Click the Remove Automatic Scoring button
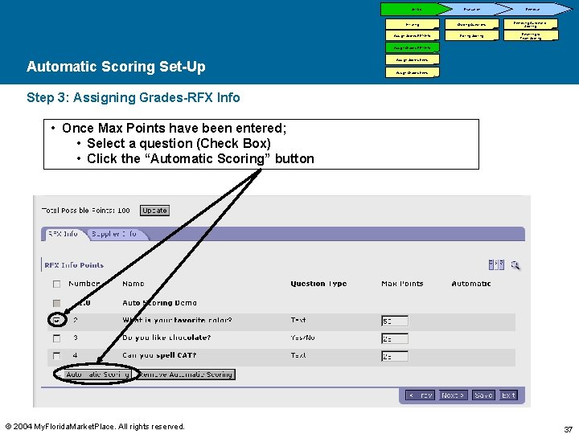 click(x=186, y=375)
